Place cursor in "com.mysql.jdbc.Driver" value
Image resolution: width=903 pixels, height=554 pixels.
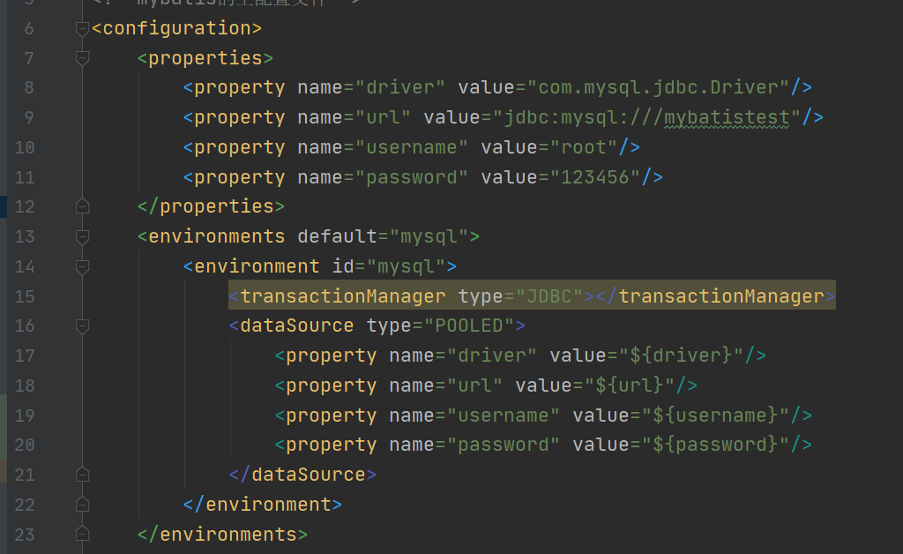tap(658, 87)
